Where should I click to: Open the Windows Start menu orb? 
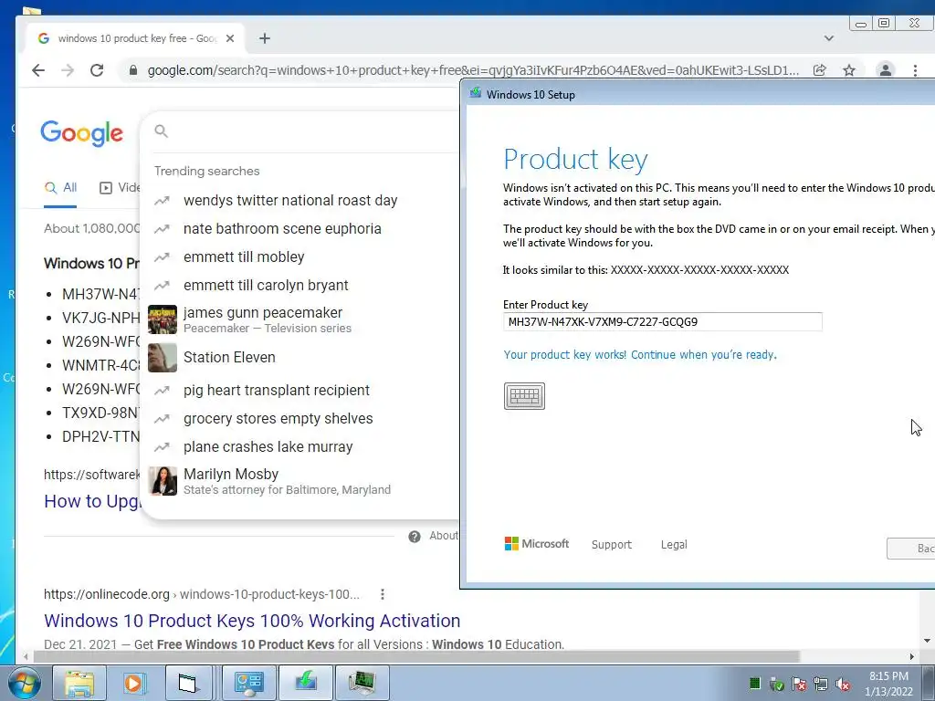pos(24,683)
